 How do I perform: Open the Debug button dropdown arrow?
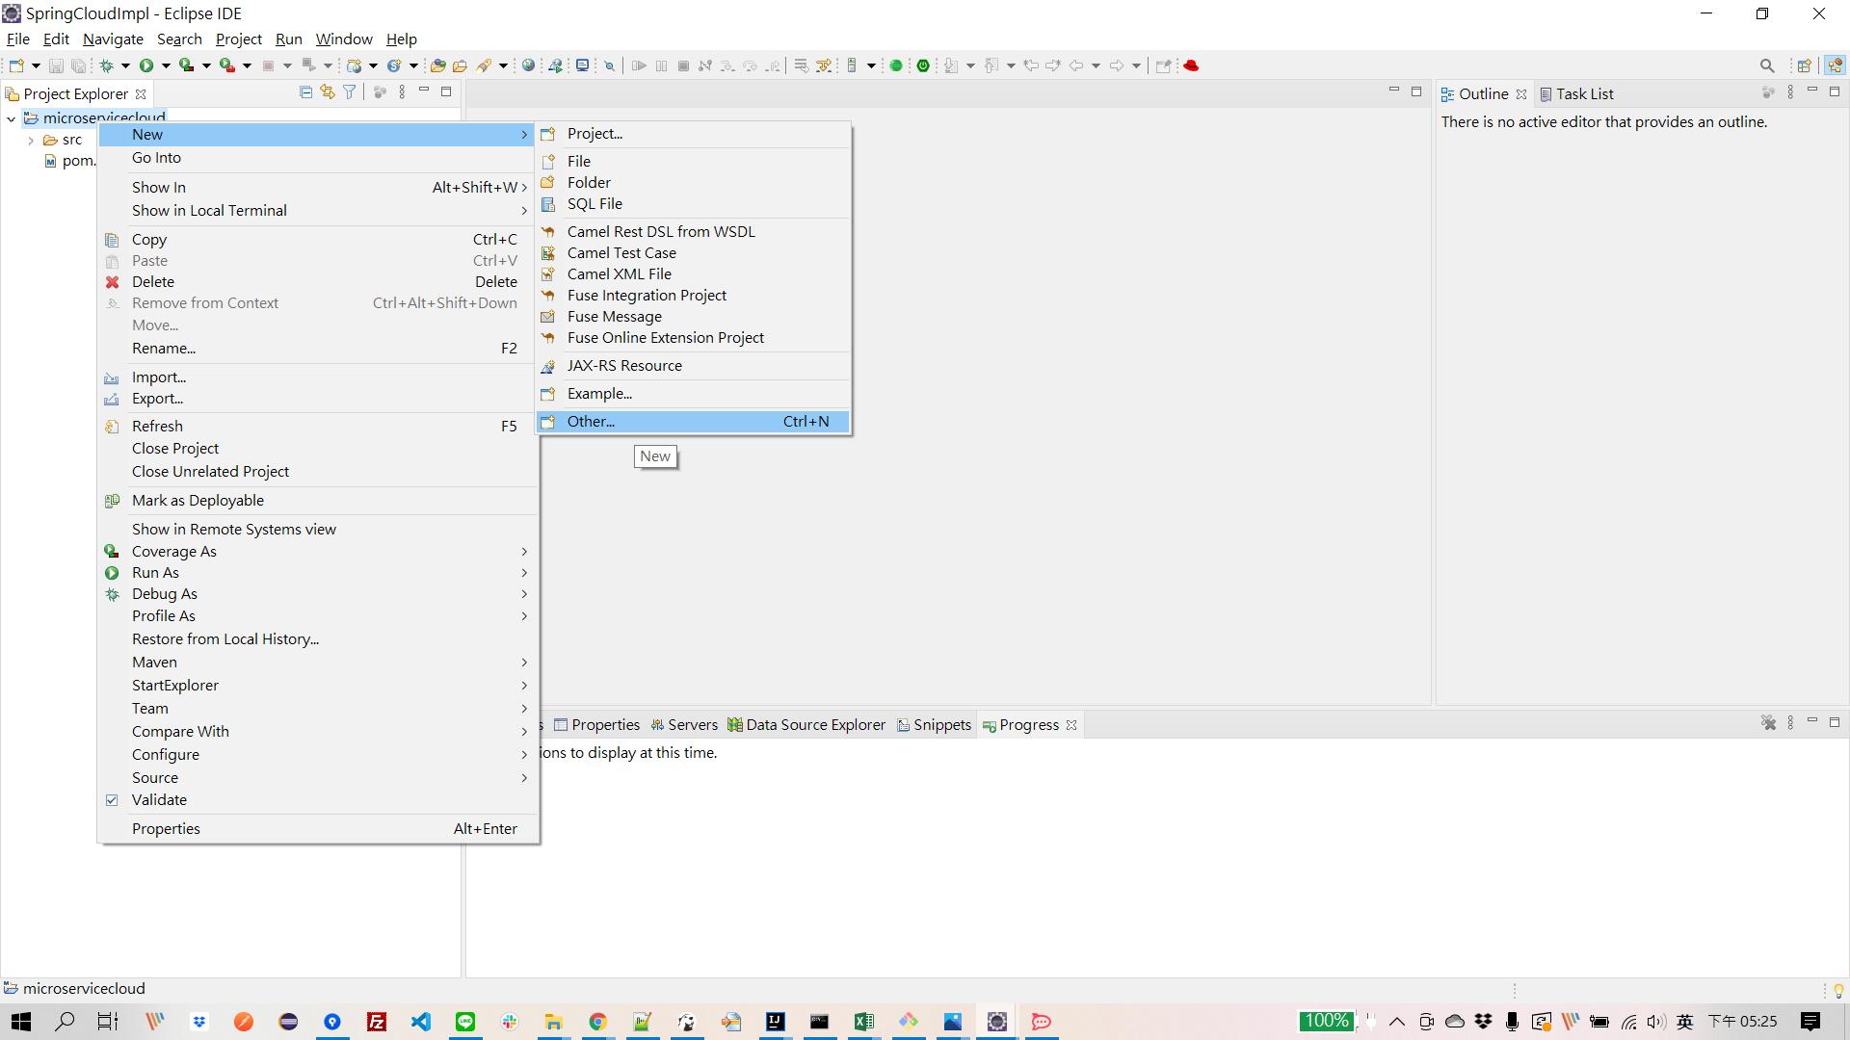click(x=126, y=65)
